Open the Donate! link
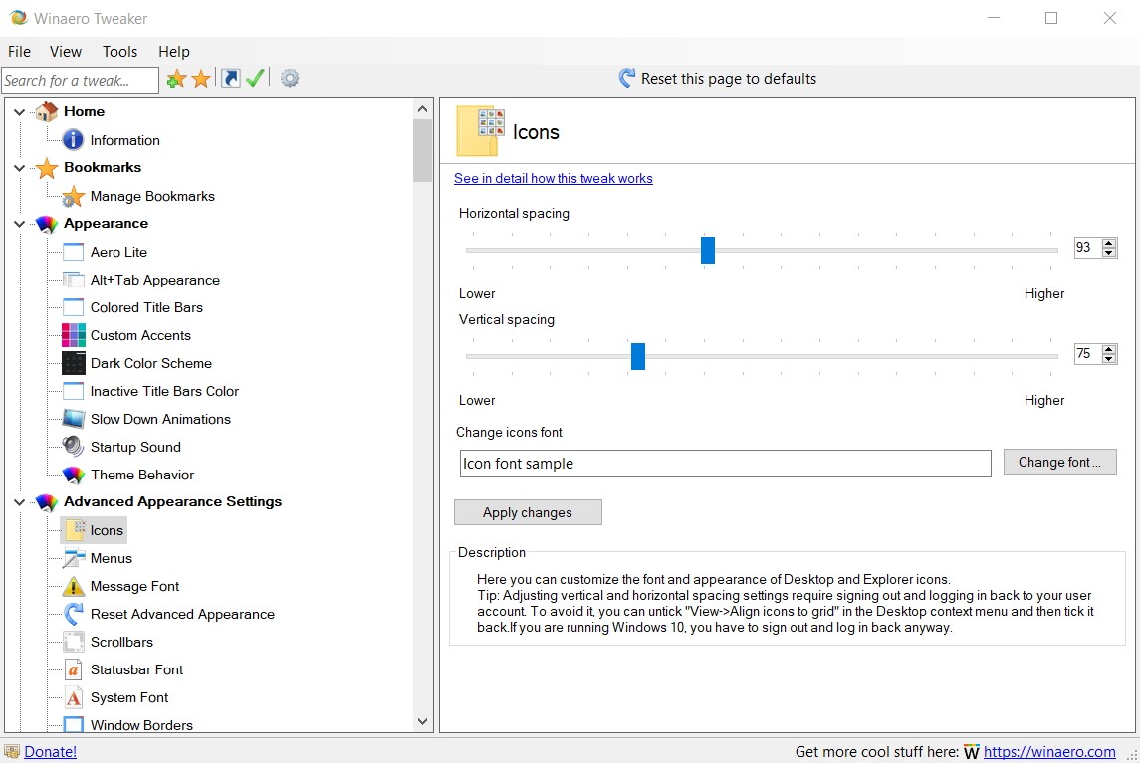This screenshot has height=763, width=1140. click(50, 751)
